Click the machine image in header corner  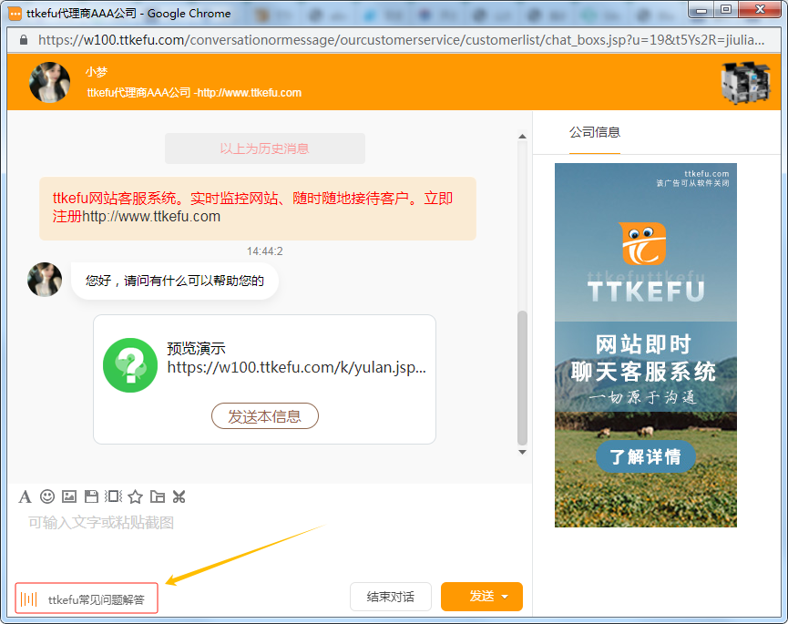745,83
